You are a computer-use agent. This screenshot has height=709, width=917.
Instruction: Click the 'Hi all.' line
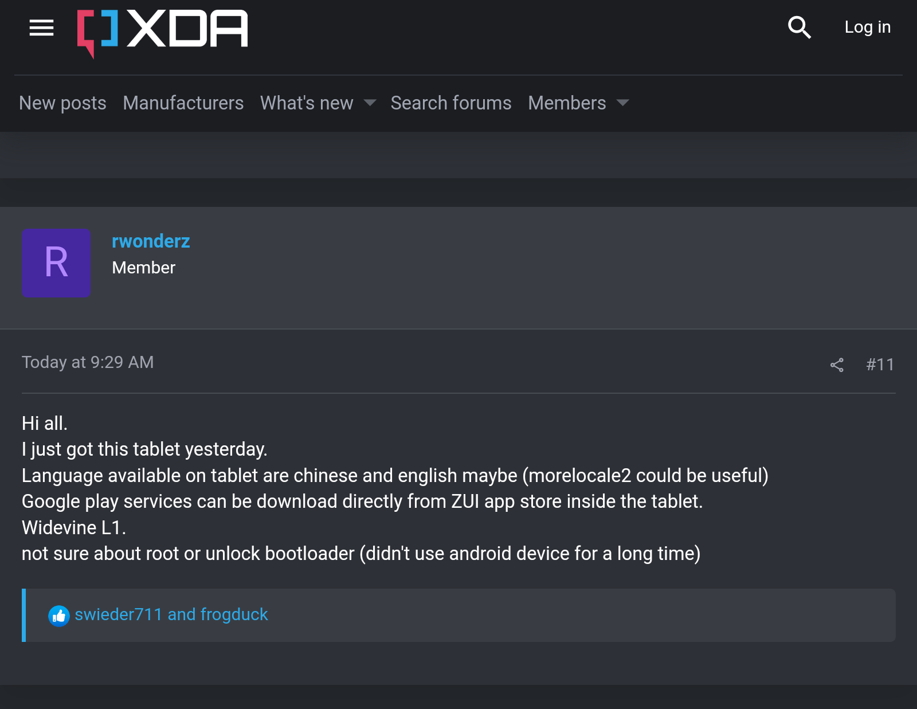click(x=45, y=424)
